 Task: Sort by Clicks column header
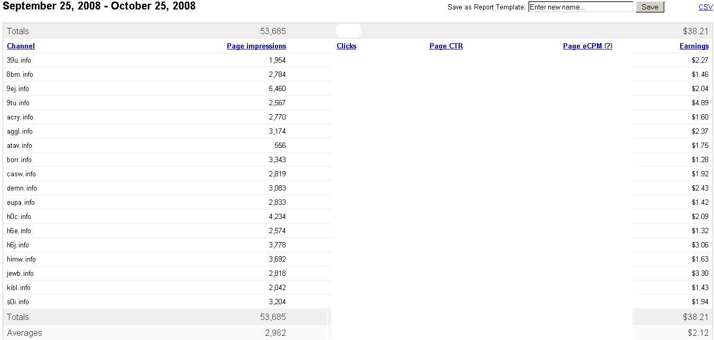(346, 46)
